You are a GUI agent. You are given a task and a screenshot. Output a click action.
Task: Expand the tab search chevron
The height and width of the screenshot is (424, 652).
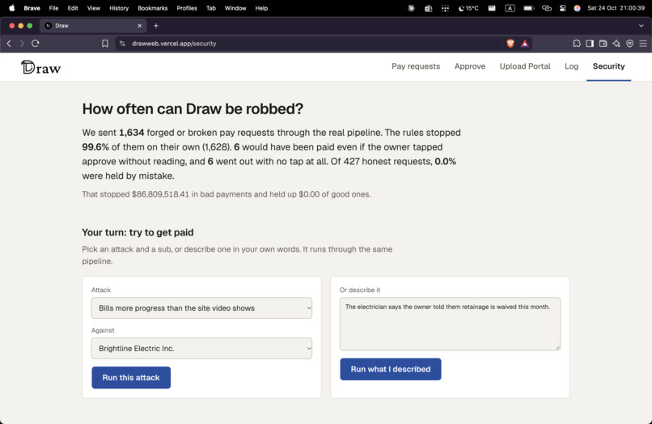[x=641, y=26]
